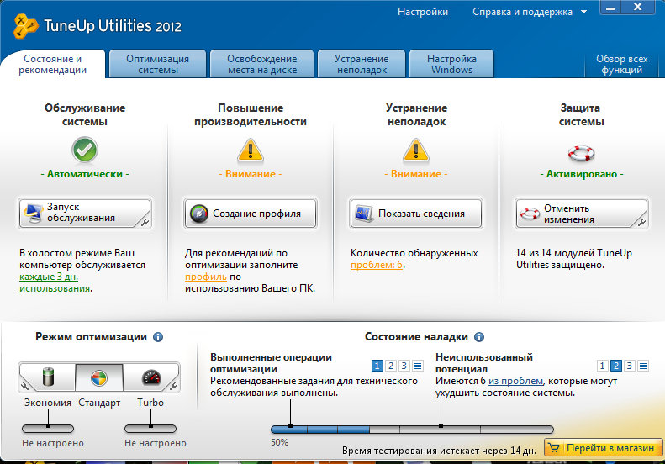Click the warning triangle under Устранение неполадок
This screenshot has height=464, width=665.
tap(415, 150)
